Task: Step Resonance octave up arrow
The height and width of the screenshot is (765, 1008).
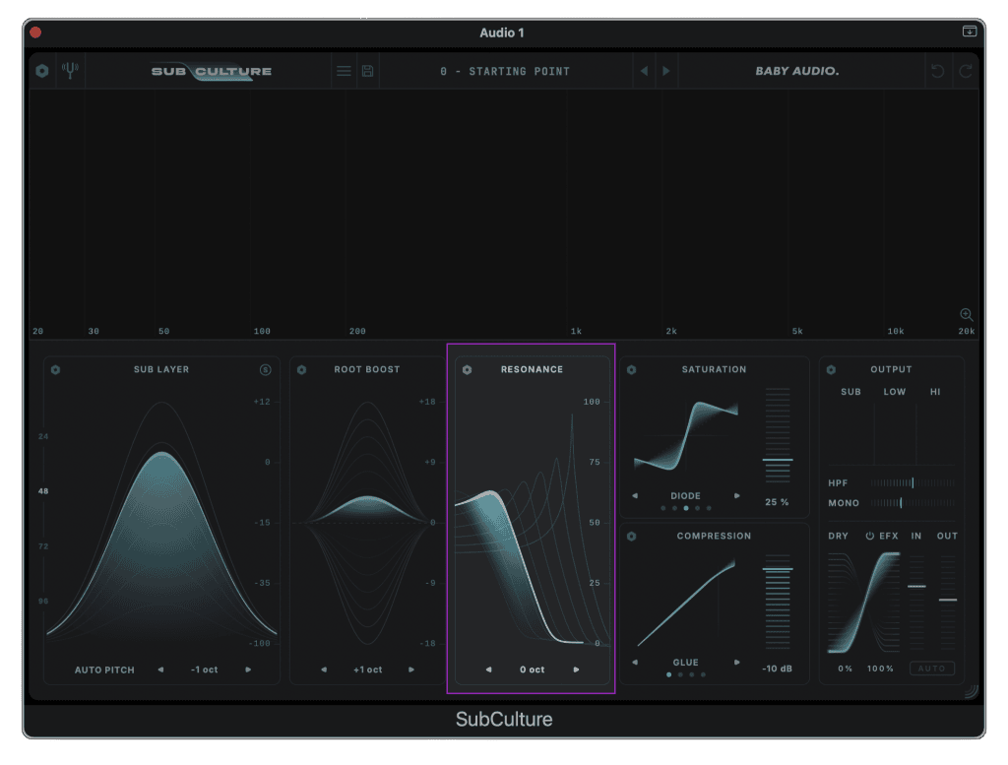Action: point(576,669)
